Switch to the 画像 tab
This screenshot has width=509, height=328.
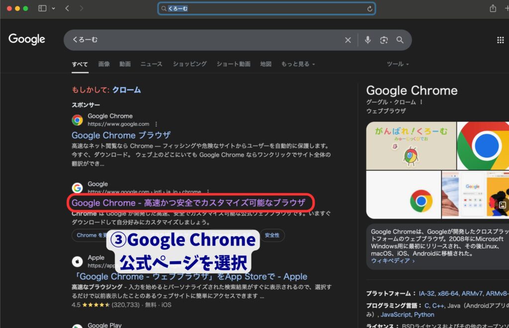tap(104, 64)
